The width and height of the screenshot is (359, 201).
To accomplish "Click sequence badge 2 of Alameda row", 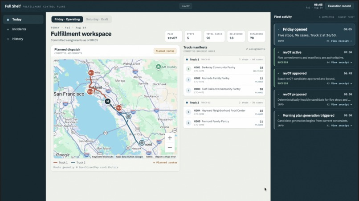I will [x=188, y=79].
